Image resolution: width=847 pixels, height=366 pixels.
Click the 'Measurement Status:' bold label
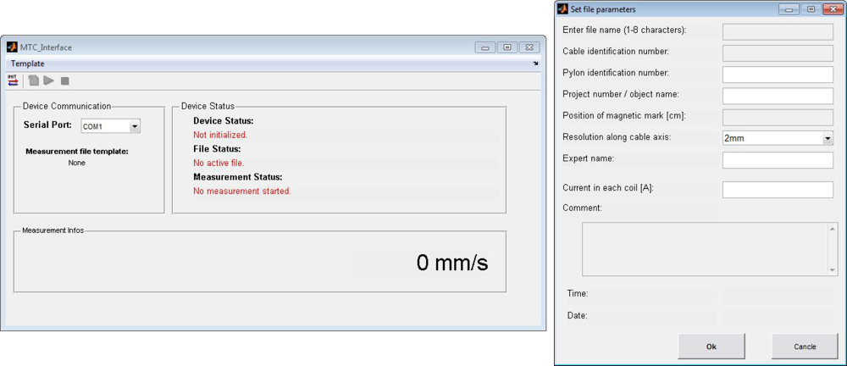click(x=238, y=177)
